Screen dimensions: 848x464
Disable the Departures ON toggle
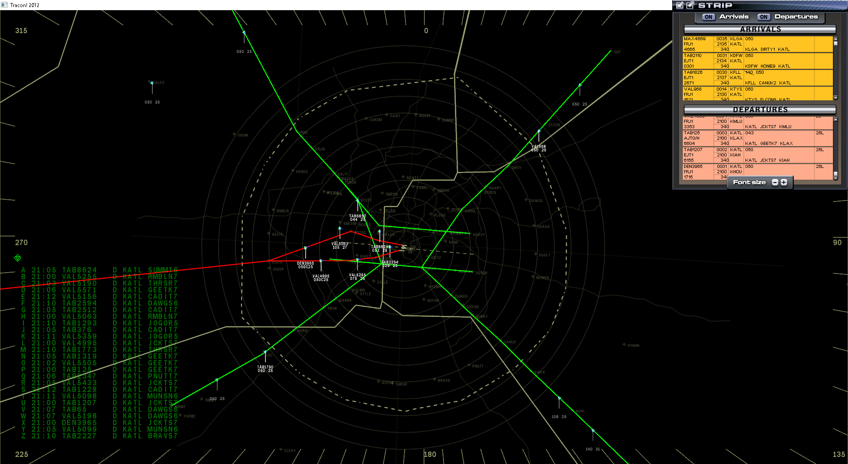(x=764, y=17)
